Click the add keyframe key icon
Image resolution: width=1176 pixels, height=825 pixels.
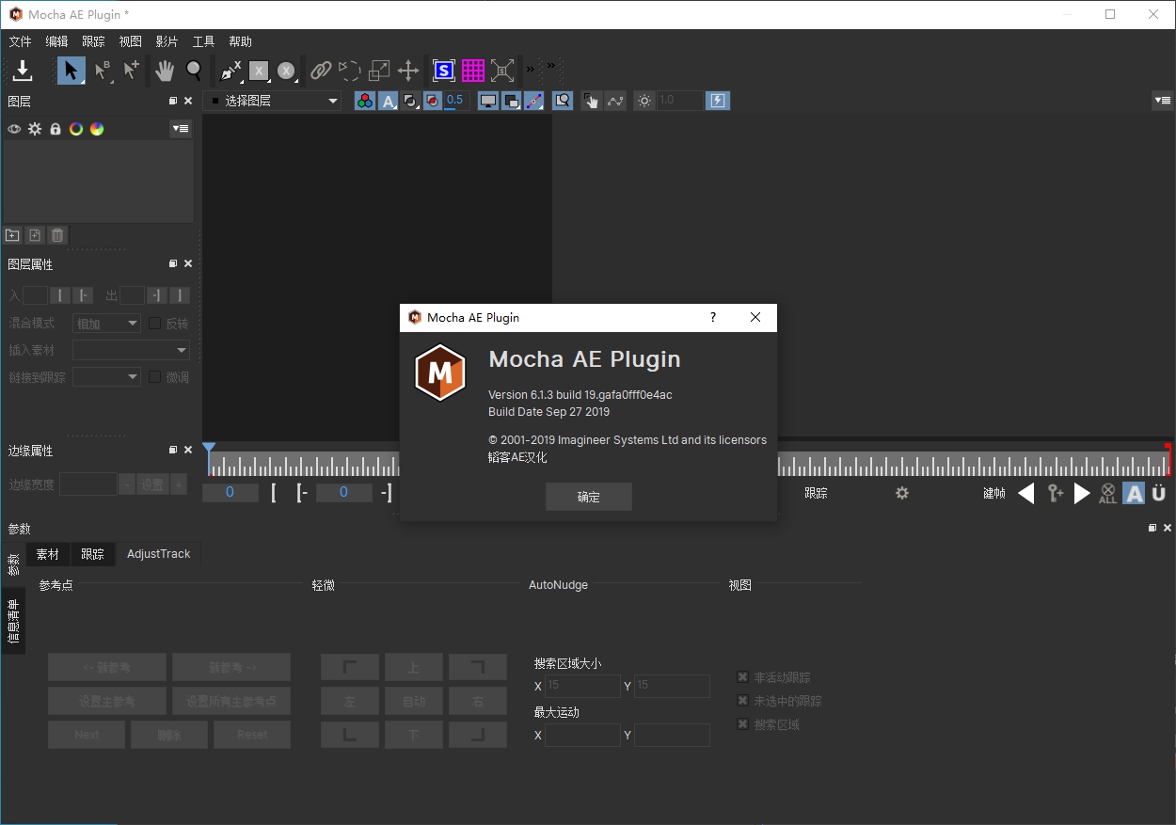[1056, 493]
